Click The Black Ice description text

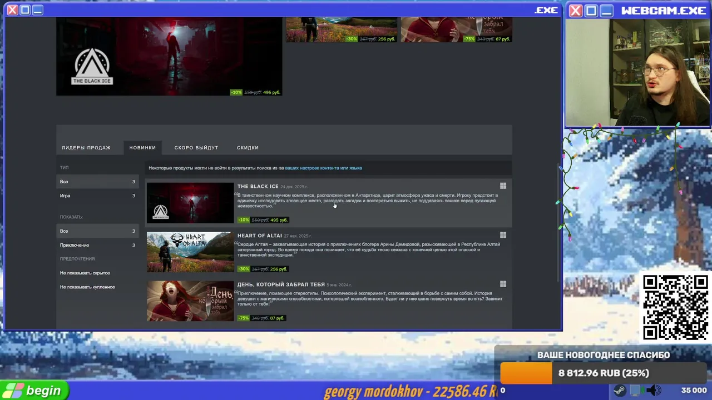point(368,201)
